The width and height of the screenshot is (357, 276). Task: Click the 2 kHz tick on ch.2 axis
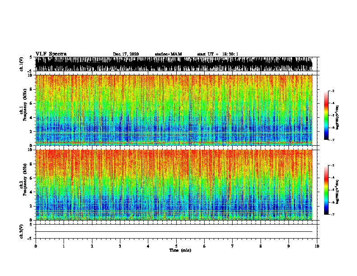(x=32, y=206)
